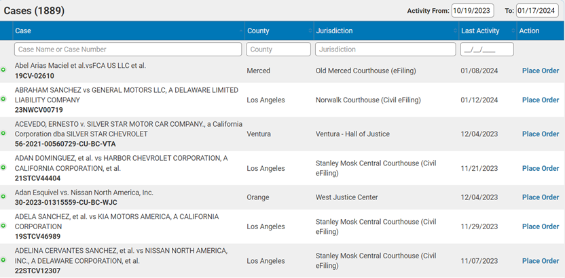
Task: Click the Case Name or Case Number filter
Action: click(x=128, y=49)
